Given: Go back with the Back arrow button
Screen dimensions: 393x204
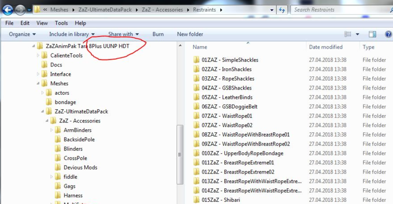Looking at the screenshot, I should click(x=8, y=10).
